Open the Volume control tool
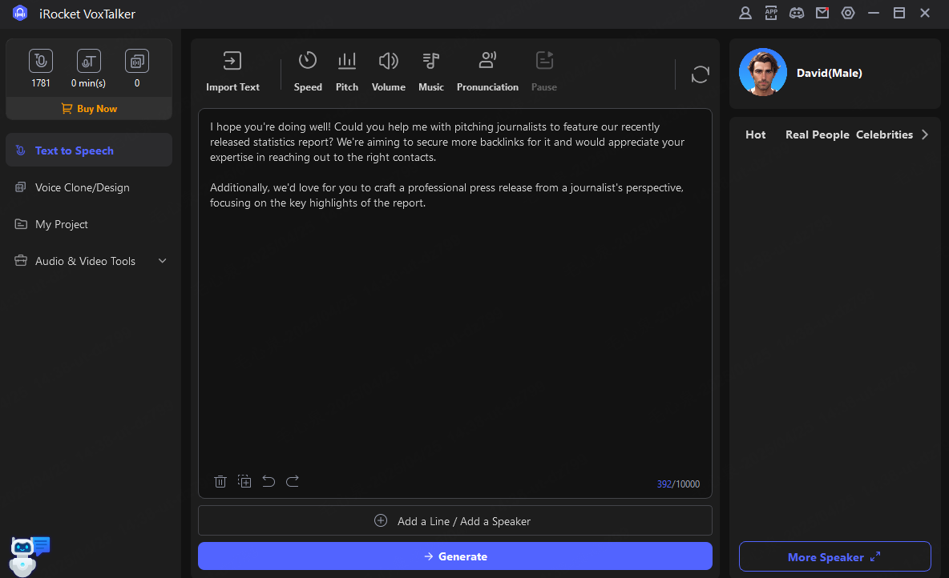 tap(388, 70)
